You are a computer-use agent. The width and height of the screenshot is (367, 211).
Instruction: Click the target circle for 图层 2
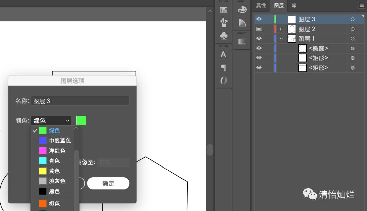click(x=352, y=29)
